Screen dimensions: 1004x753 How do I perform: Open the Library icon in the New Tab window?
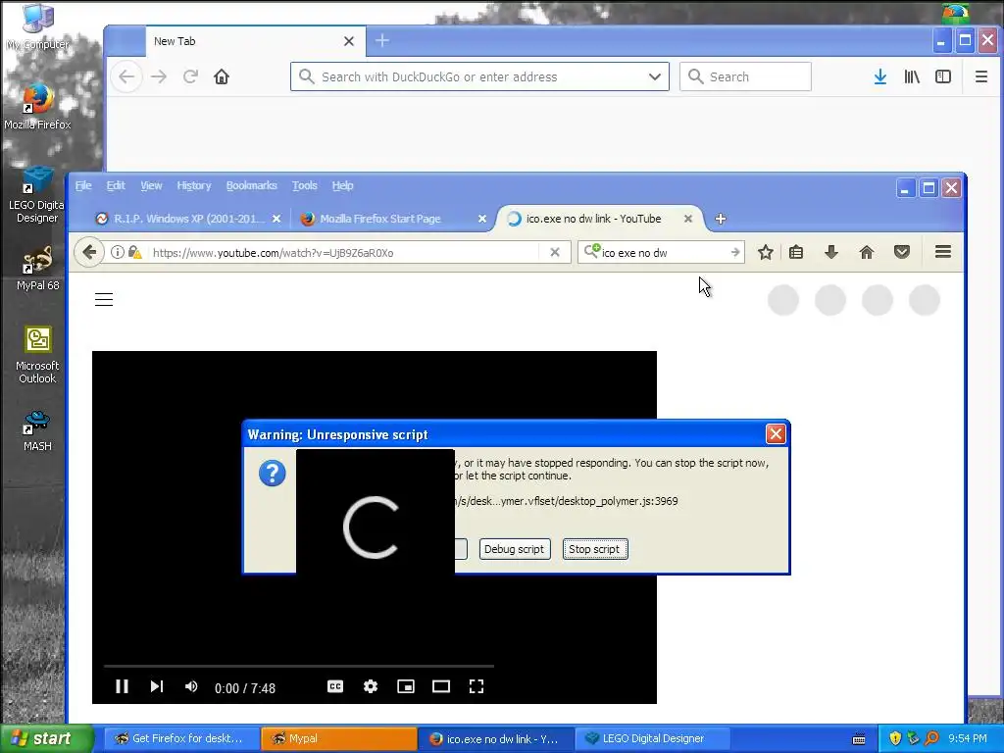912,76
